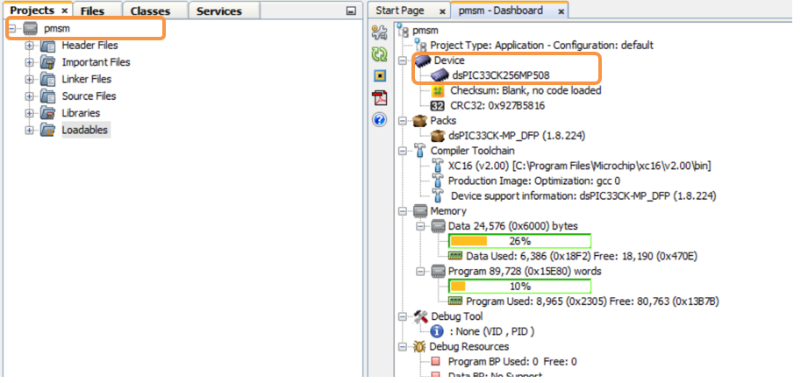Click the Linker Files folder icon
The image size is (808, 383).
point(48,80)
